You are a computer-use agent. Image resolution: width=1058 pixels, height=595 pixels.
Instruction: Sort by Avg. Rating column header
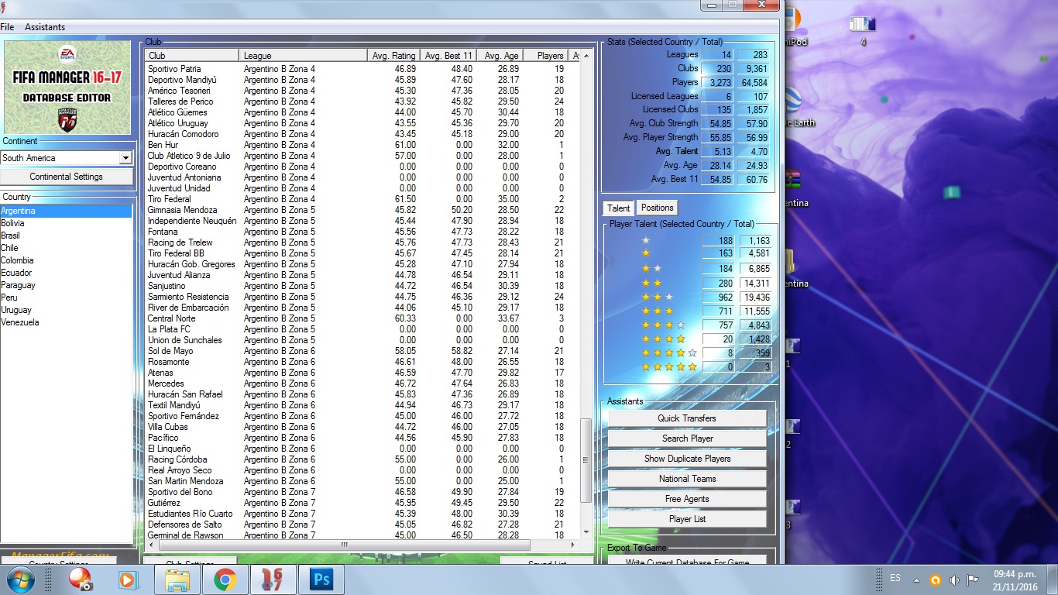click(x=393, y=56)
